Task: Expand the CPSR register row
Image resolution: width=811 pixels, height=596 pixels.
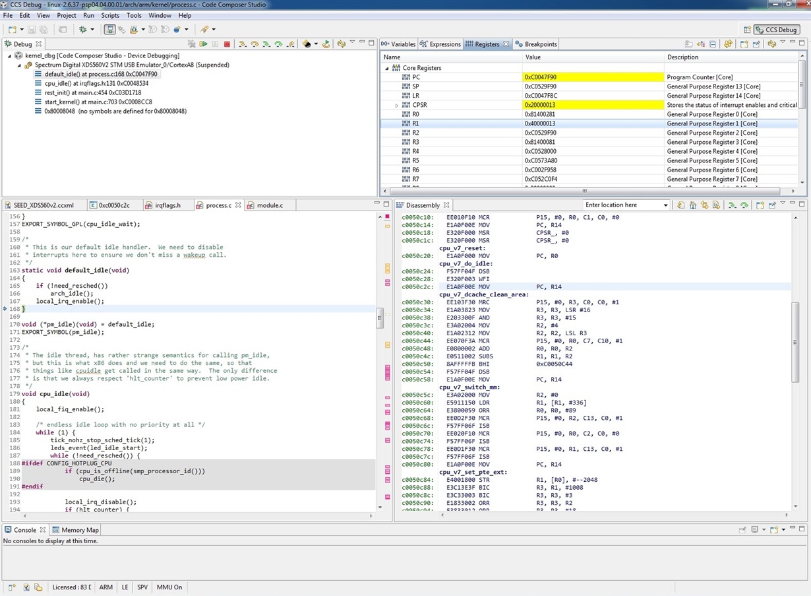Action: tap(396, 104)
